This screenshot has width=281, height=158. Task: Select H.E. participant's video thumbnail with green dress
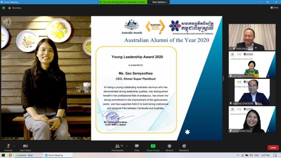point(252,65)
